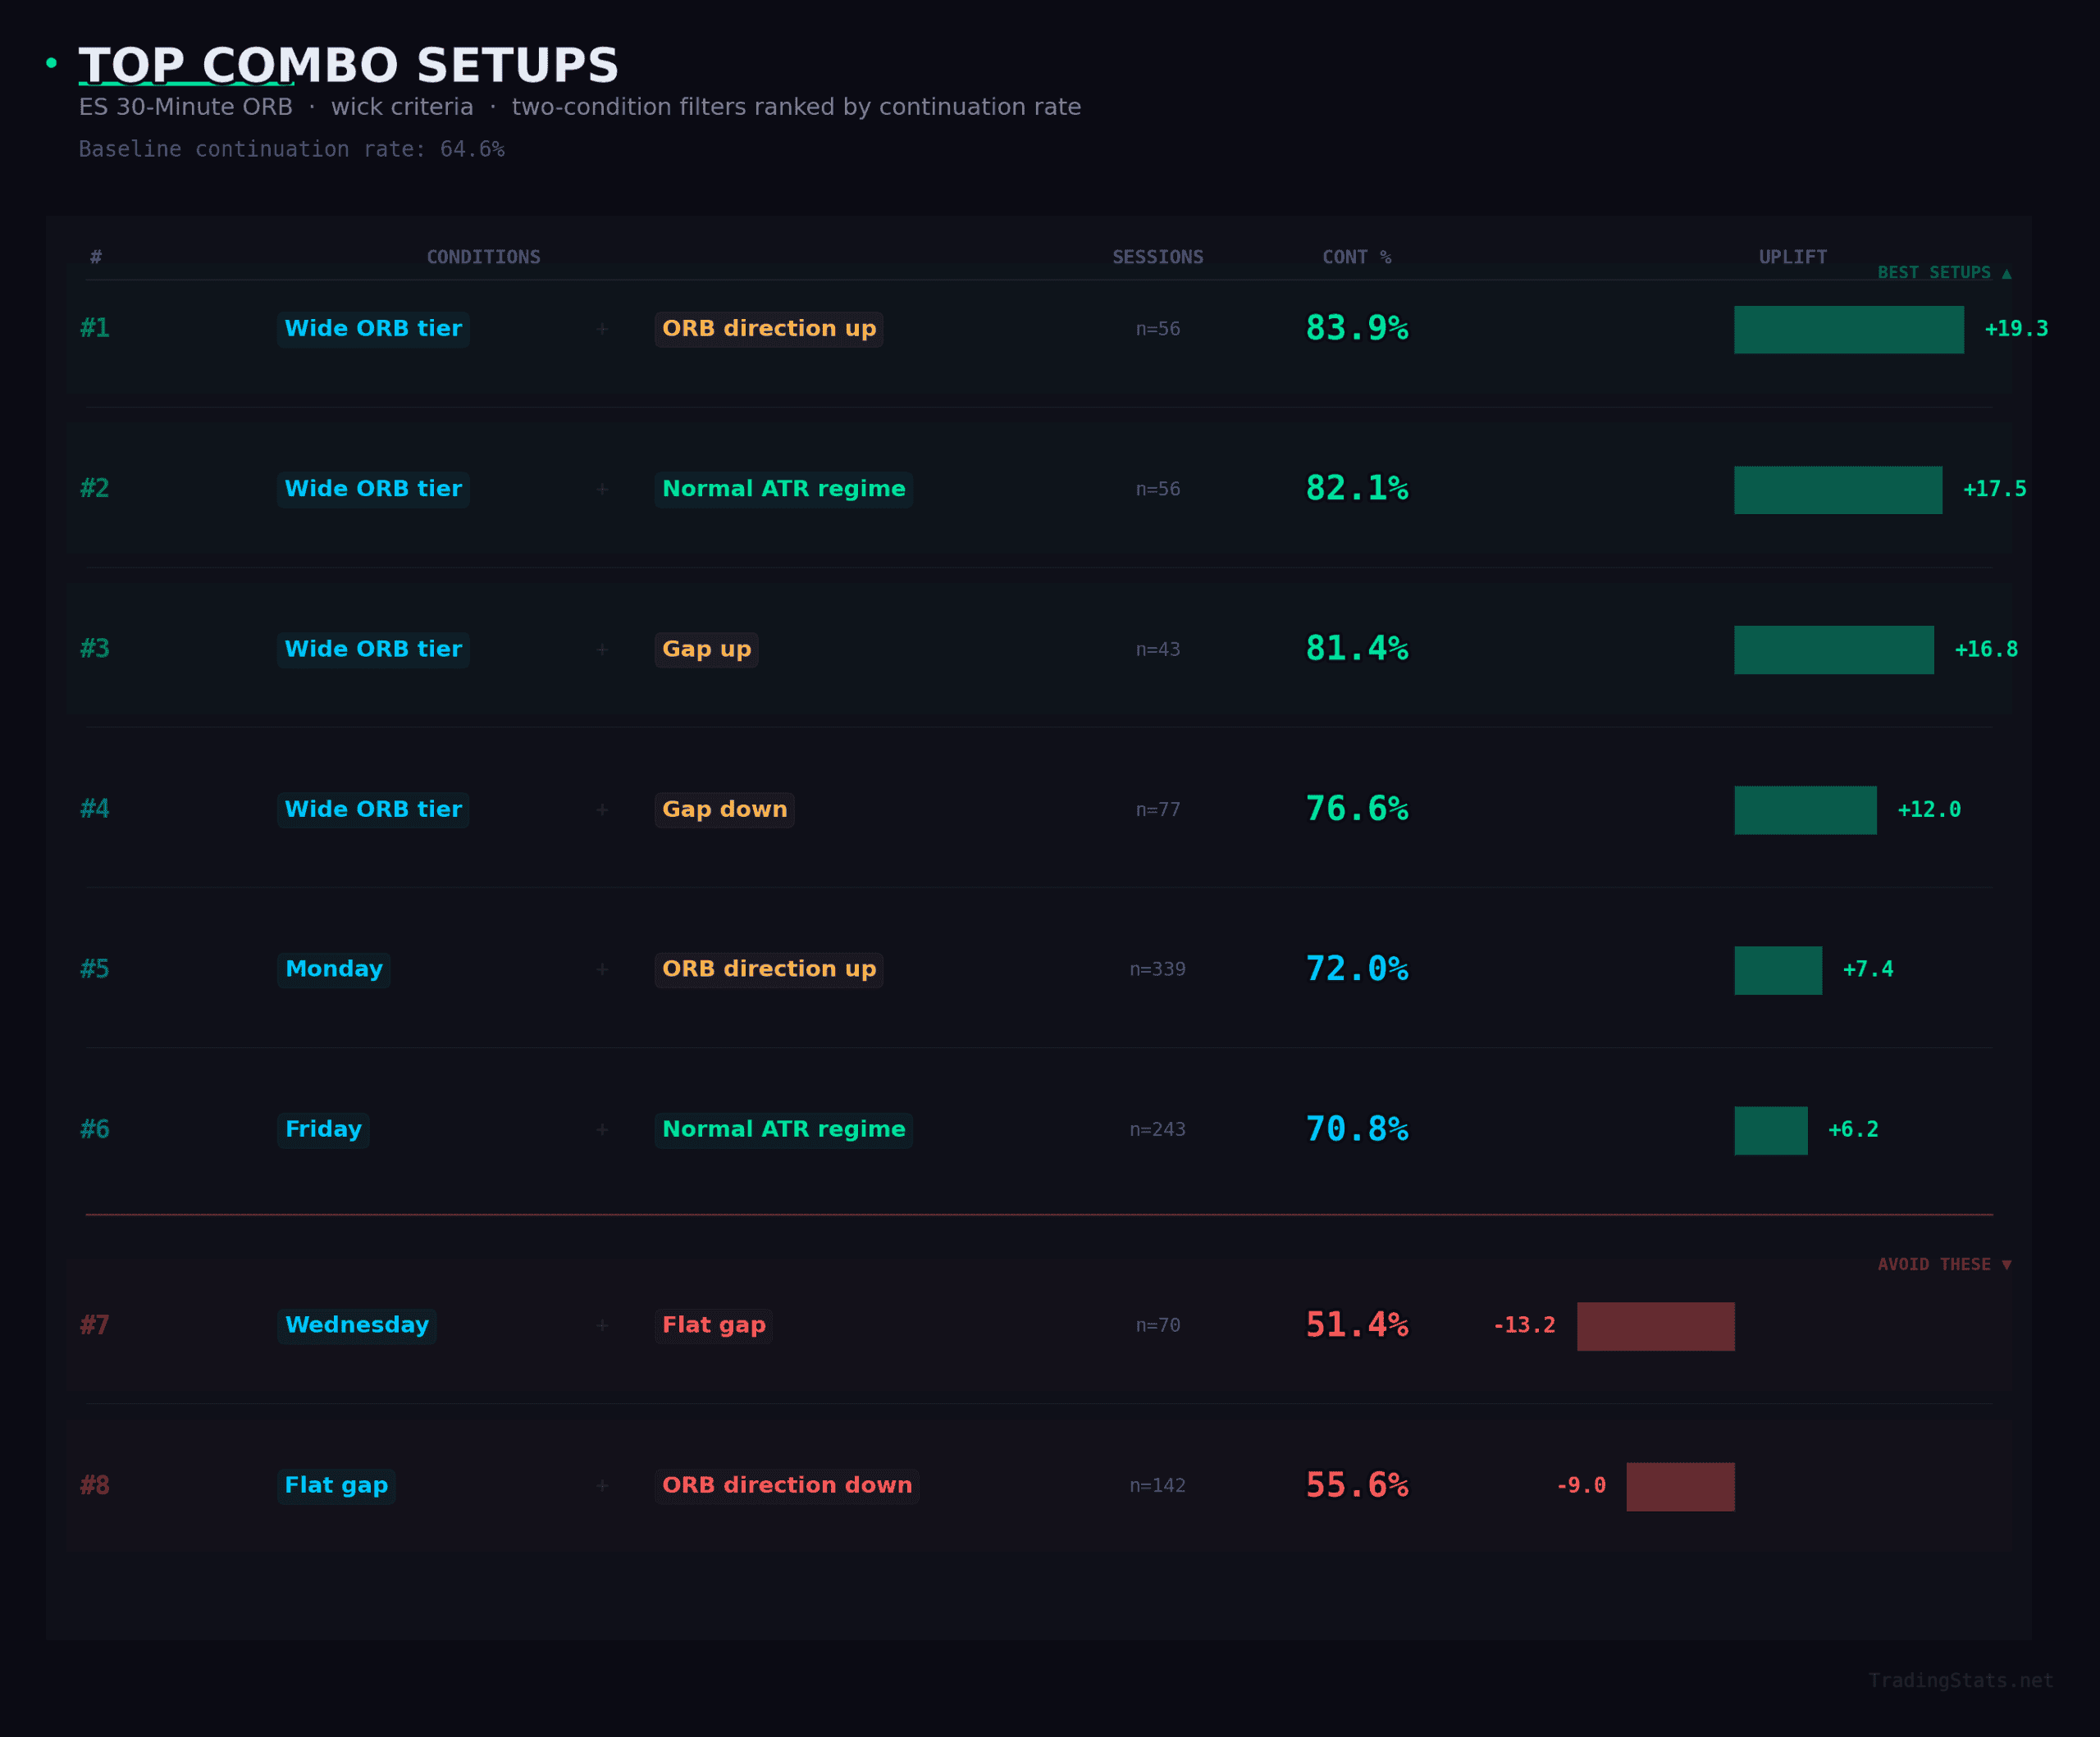This screenshot has width=2100, height=1737.
Task: Click the BEST SETUPS up-arrow label
Action: (x=1943, y=273)
